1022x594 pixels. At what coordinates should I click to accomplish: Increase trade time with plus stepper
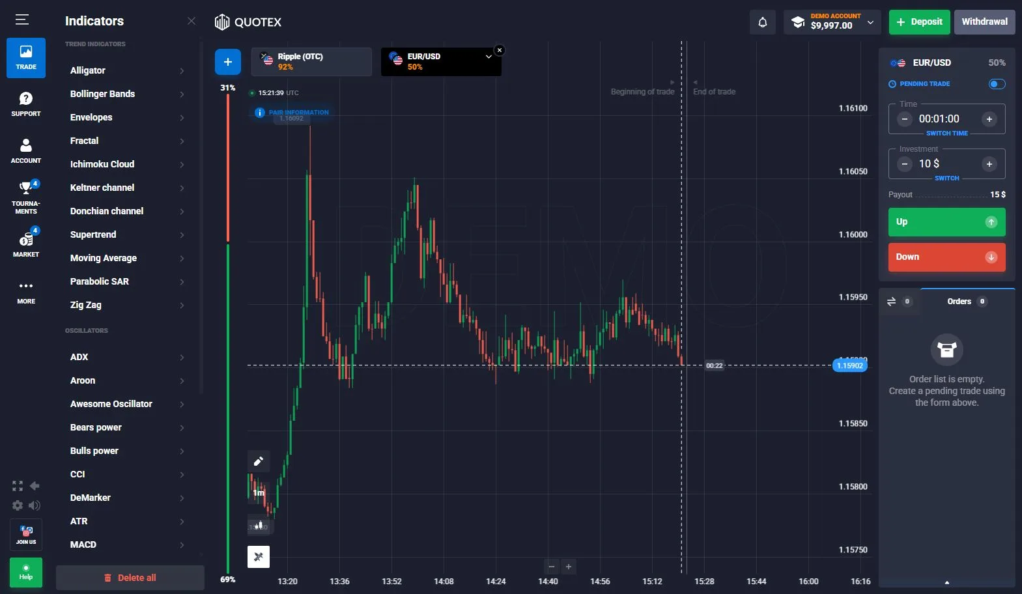(x=989, y=119)
